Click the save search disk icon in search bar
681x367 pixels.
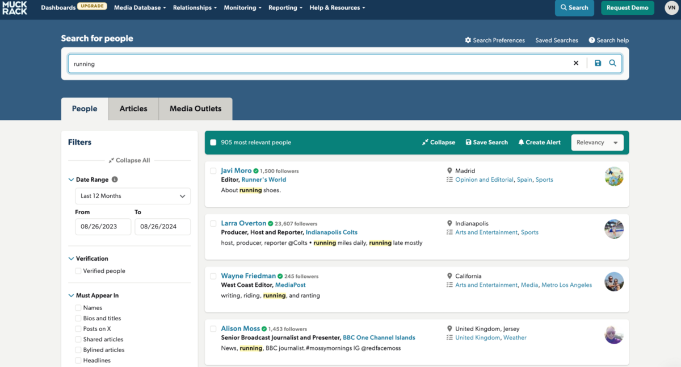pyautogui.click(x=598, y=64)
